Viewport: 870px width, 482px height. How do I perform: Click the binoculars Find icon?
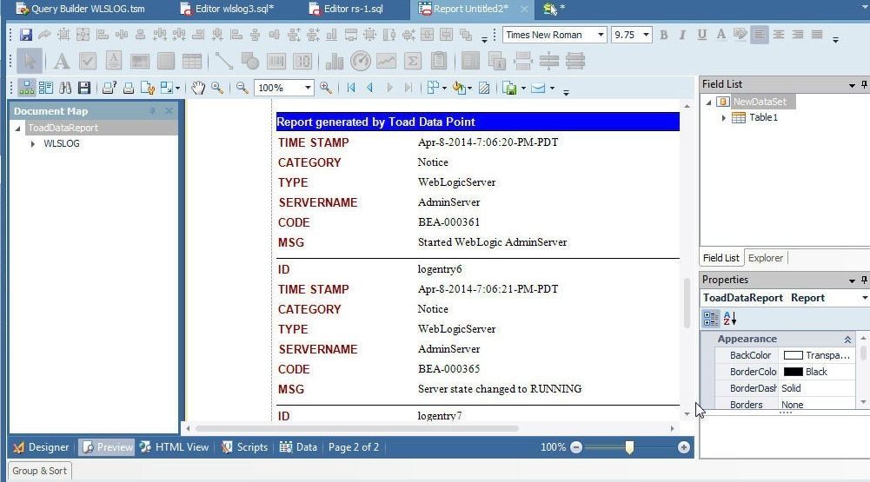click(65, 88)
